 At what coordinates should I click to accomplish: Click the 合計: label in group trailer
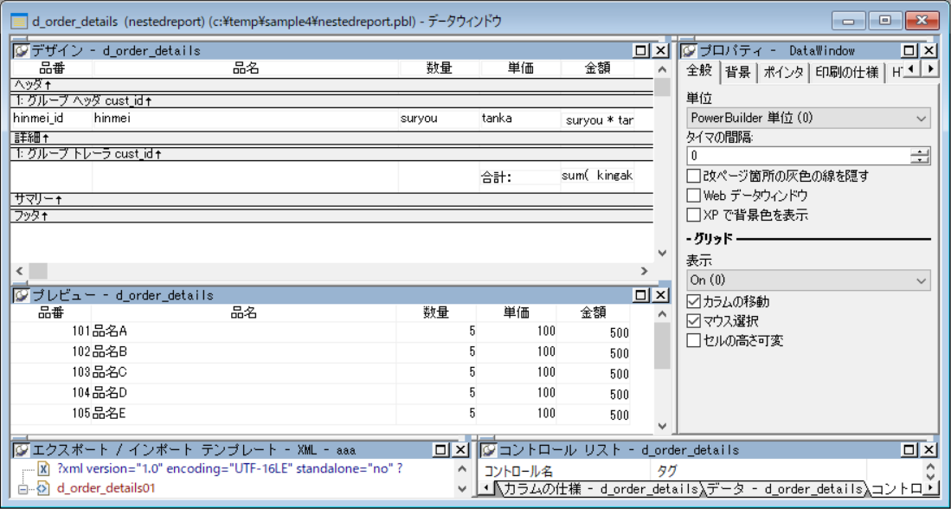click(x=497, y=177)
